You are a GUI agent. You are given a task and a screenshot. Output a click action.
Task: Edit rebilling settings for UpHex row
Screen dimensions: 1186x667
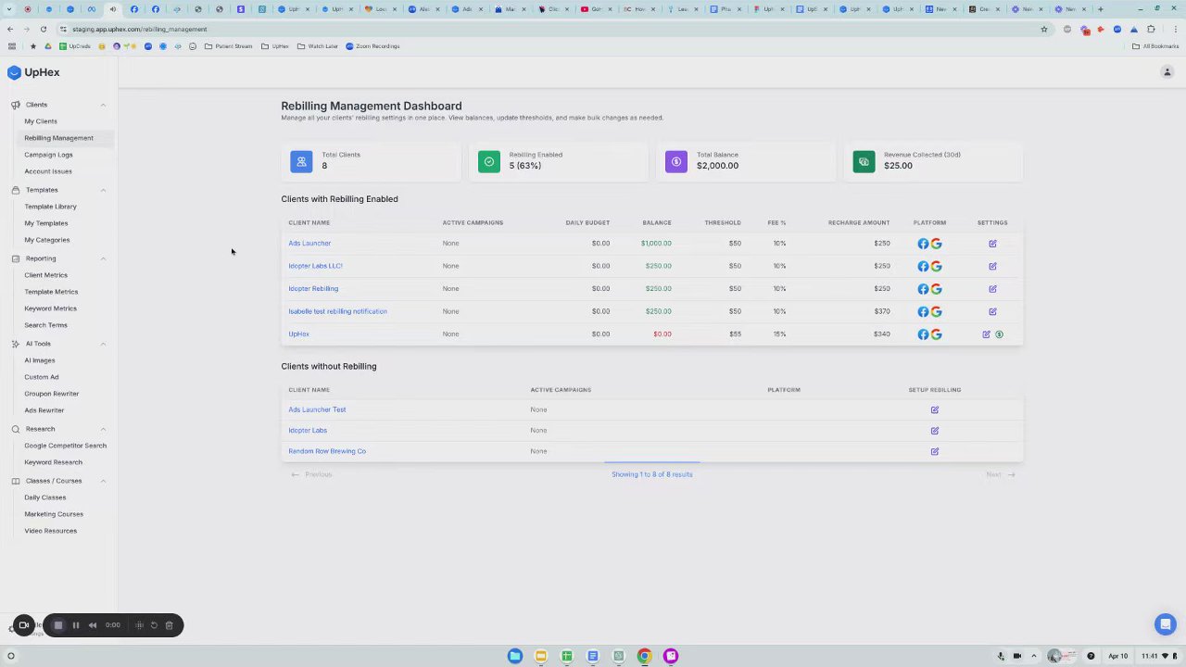986,334
